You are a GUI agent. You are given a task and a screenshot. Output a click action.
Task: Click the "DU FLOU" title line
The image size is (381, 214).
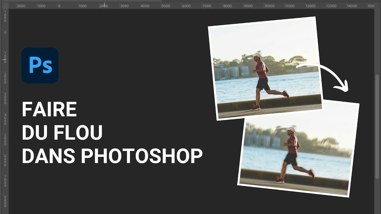[x=62, y=133]
